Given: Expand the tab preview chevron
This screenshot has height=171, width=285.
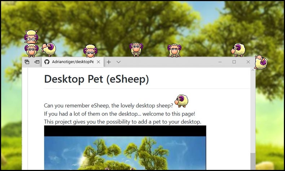Looking at the screenshot, I should click(x=118, y=62).
